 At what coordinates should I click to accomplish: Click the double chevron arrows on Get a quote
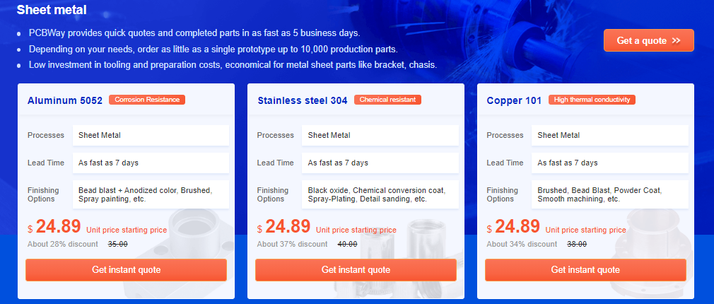[677, 41]
